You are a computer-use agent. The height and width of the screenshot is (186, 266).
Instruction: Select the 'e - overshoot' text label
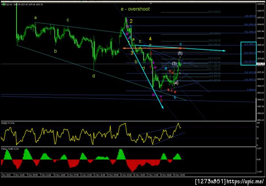pyautogui.click(x=135, y=9)
